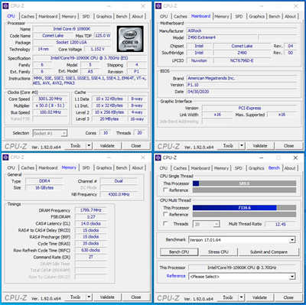Open the Reference processor Please Select dropdown
This screenshot has width=306, height=305.
[x=292, y=277]
